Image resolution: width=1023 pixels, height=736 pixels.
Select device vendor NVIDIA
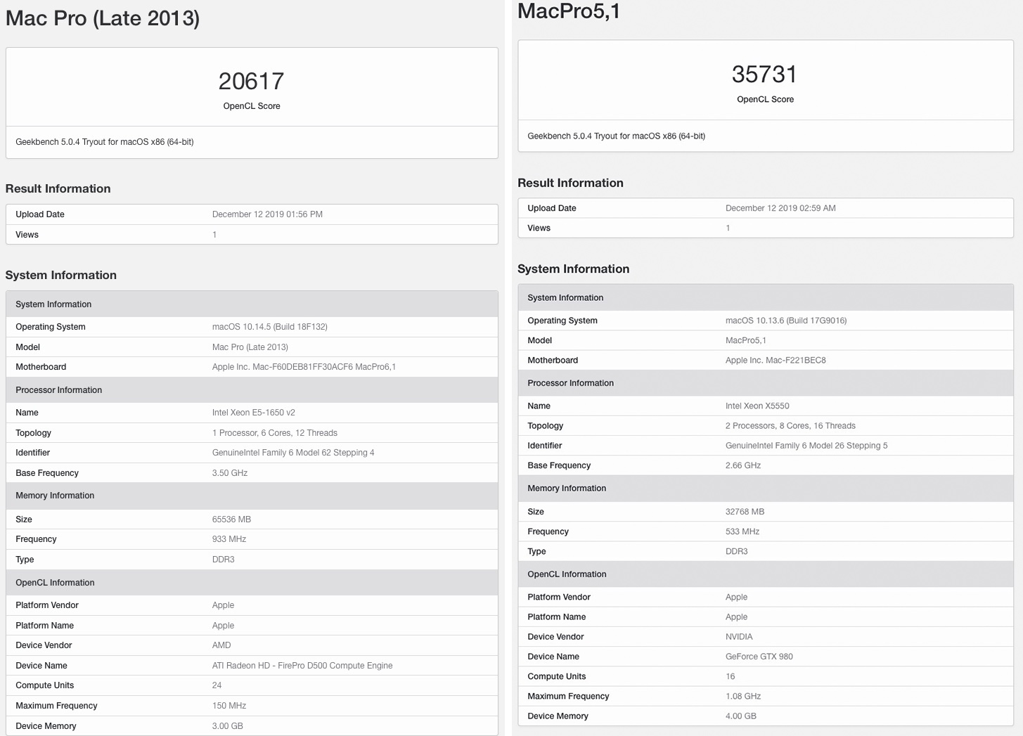(739, 637)
